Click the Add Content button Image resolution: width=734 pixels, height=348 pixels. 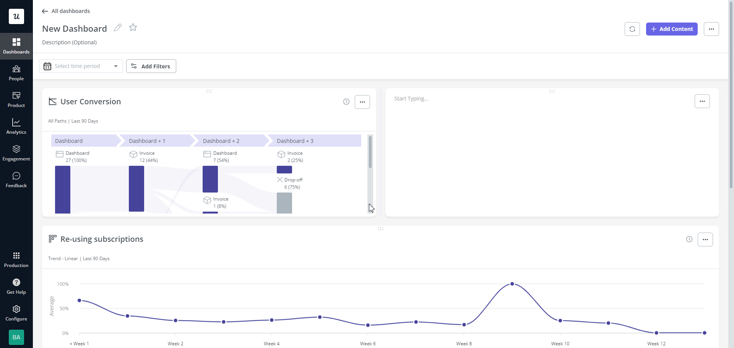tap(672, 29)
